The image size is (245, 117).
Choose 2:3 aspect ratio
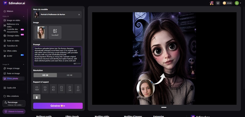[x=78, y=89]
